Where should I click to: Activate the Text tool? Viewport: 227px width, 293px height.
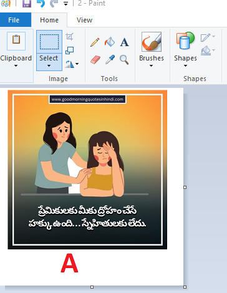pos(125,42)
